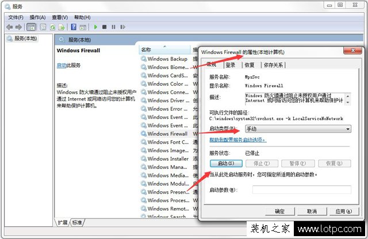Select Windows Firewall service row
368x239 pixels.
[167, 134]
